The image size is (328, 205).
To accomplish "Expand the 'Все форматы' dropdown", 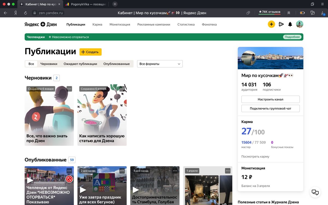I will (x=160, y=64).
